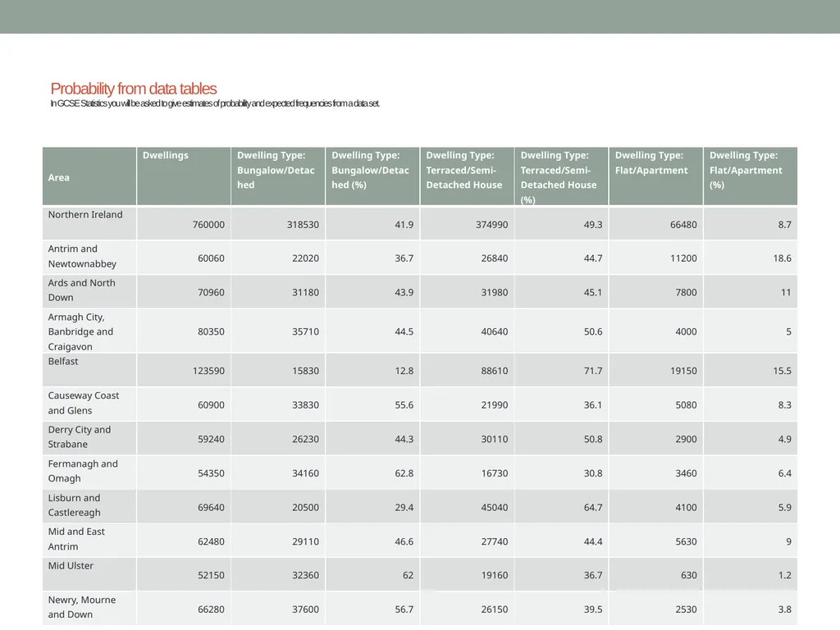Select the 'Northern Ireland' row label
The height and width of the screenshot is (630, 840).
coord(85,214)
